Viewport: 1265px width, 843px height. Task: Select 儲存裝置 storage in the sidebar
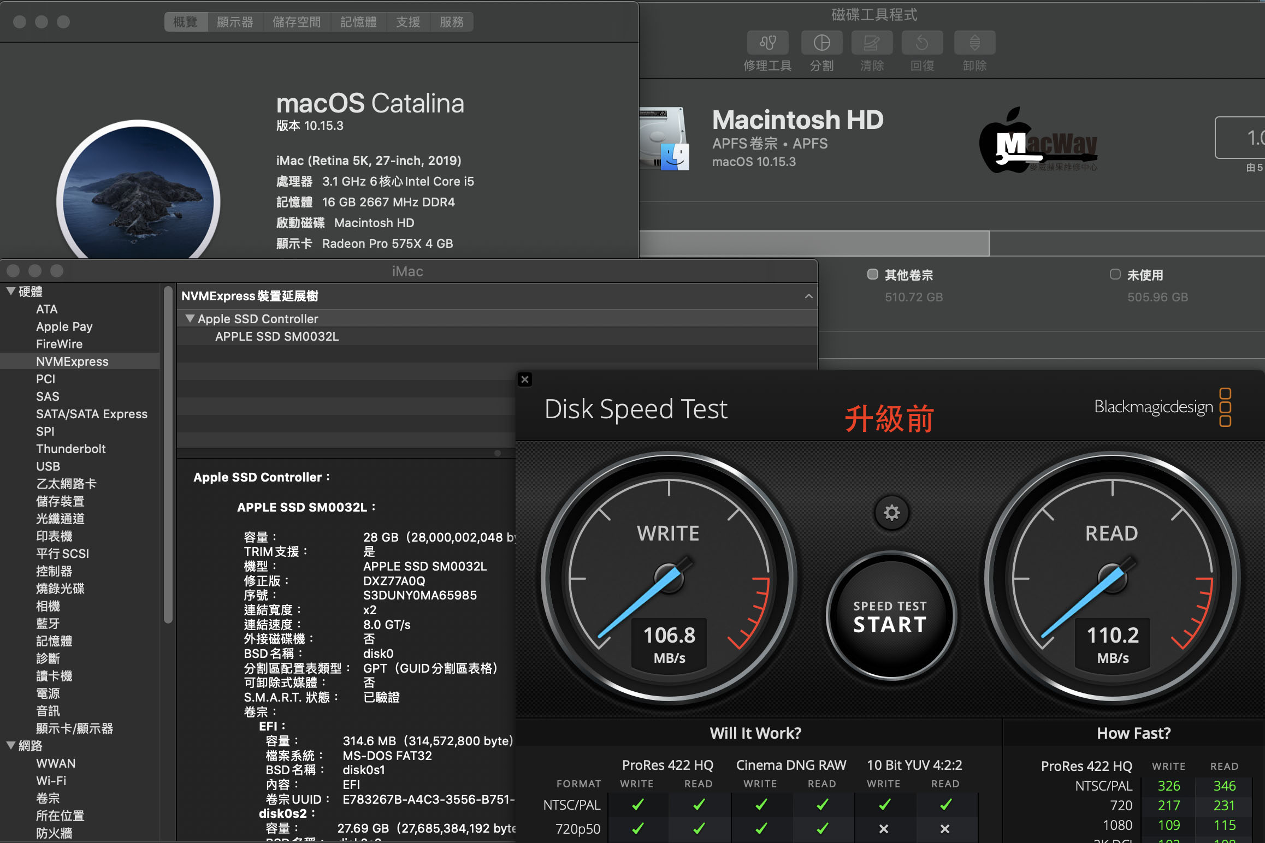(80, 501)
